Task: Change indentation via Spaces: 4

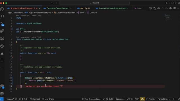Action: click(x=120, y=99)
